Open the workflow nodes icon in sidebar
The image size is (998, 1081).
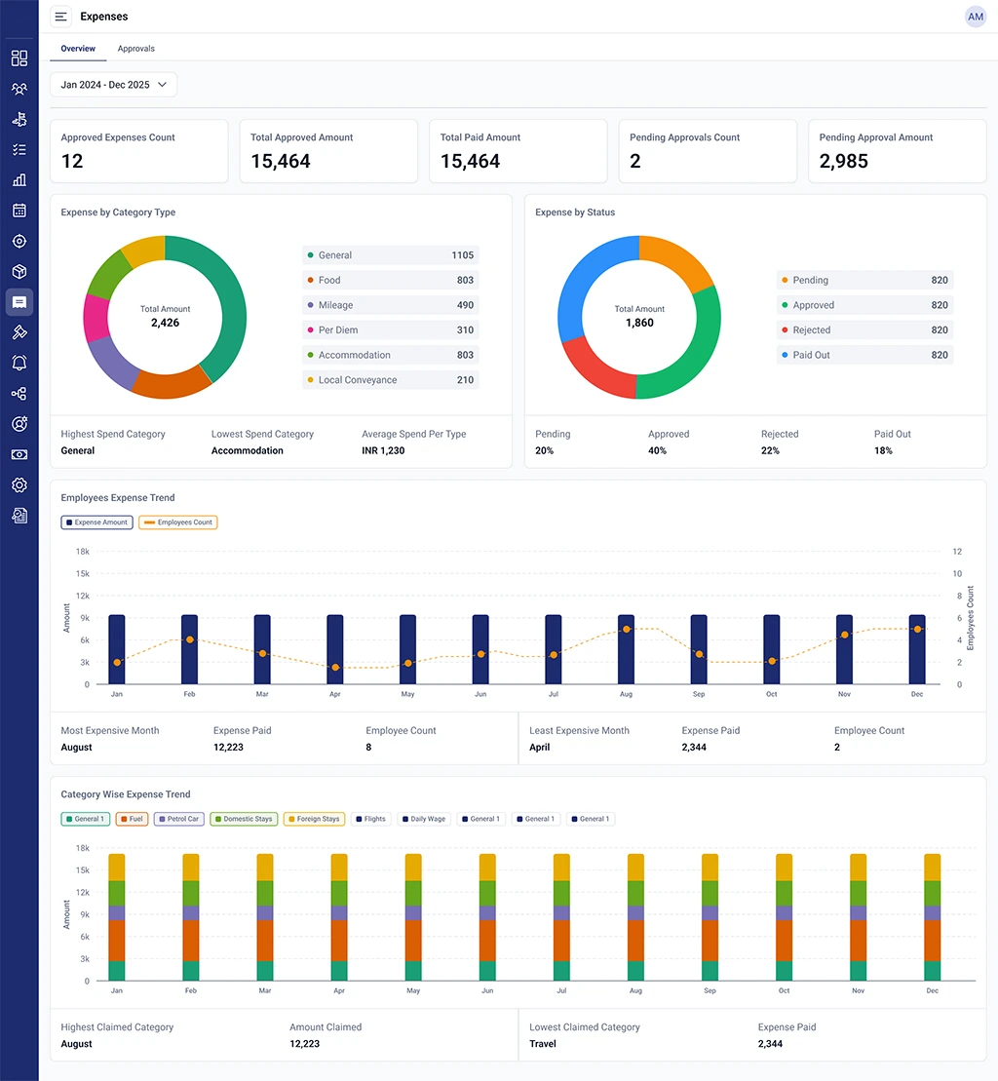[x=19, y=394]
